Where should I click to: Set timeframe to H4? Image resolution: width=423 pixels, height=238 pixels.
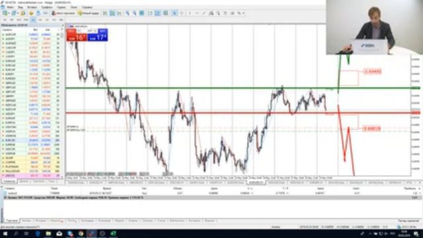coord(40,20)
